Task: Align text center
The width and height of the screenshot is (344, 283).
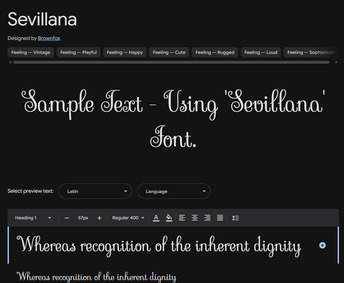Action: 195,218
